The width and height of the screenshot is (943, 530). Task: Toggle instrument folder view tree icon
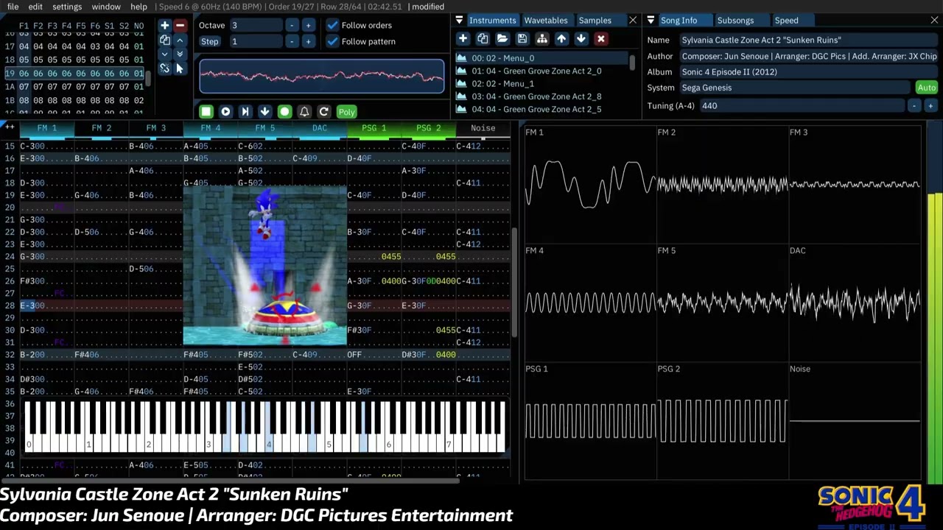542,39
